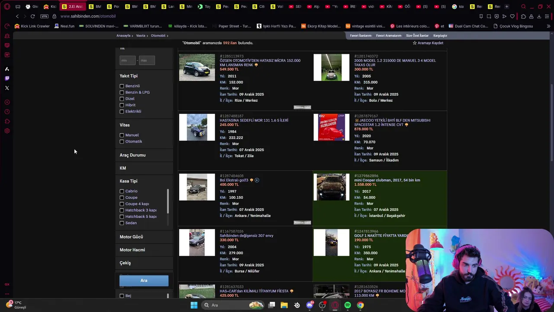Switch to the BM tab after 2.El Araba

95,6
